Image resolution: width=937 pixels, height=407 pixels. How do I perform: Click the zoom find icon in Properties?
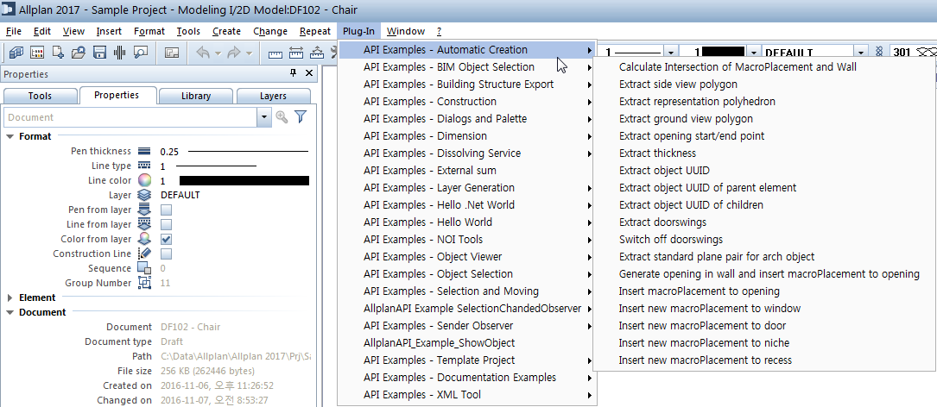click(x=282, y=117)
